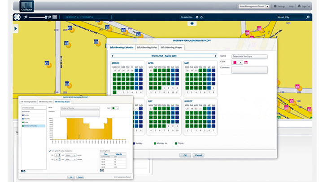
Task: Open the 'before' sunset dropdown
Action: 71,154
